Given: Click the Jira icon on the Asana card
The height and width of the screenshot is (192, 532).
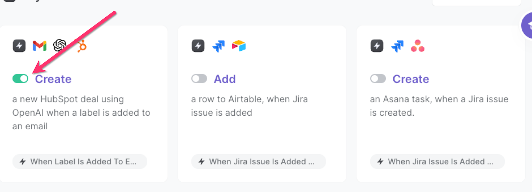Looking at the screenshot, I should [397, 46].
